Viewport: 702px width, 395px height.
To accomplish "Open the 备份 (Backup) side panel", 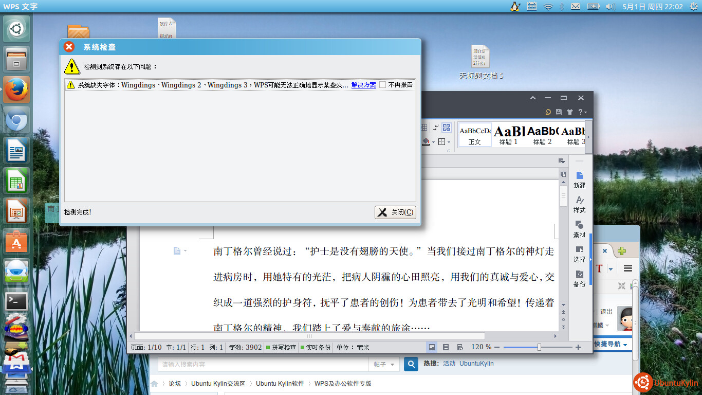I will point(579,278).
